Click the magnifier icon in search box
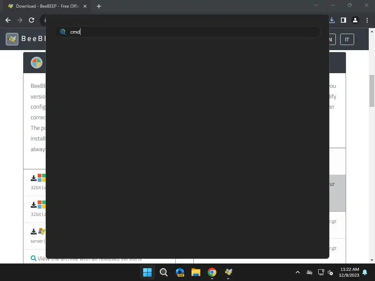 pyautogui.click(x=63, y=32)
